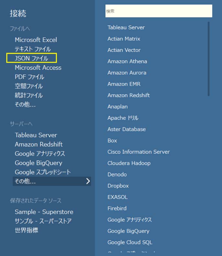
Task: Click the search field above the connector list
Action: [158, 11]
